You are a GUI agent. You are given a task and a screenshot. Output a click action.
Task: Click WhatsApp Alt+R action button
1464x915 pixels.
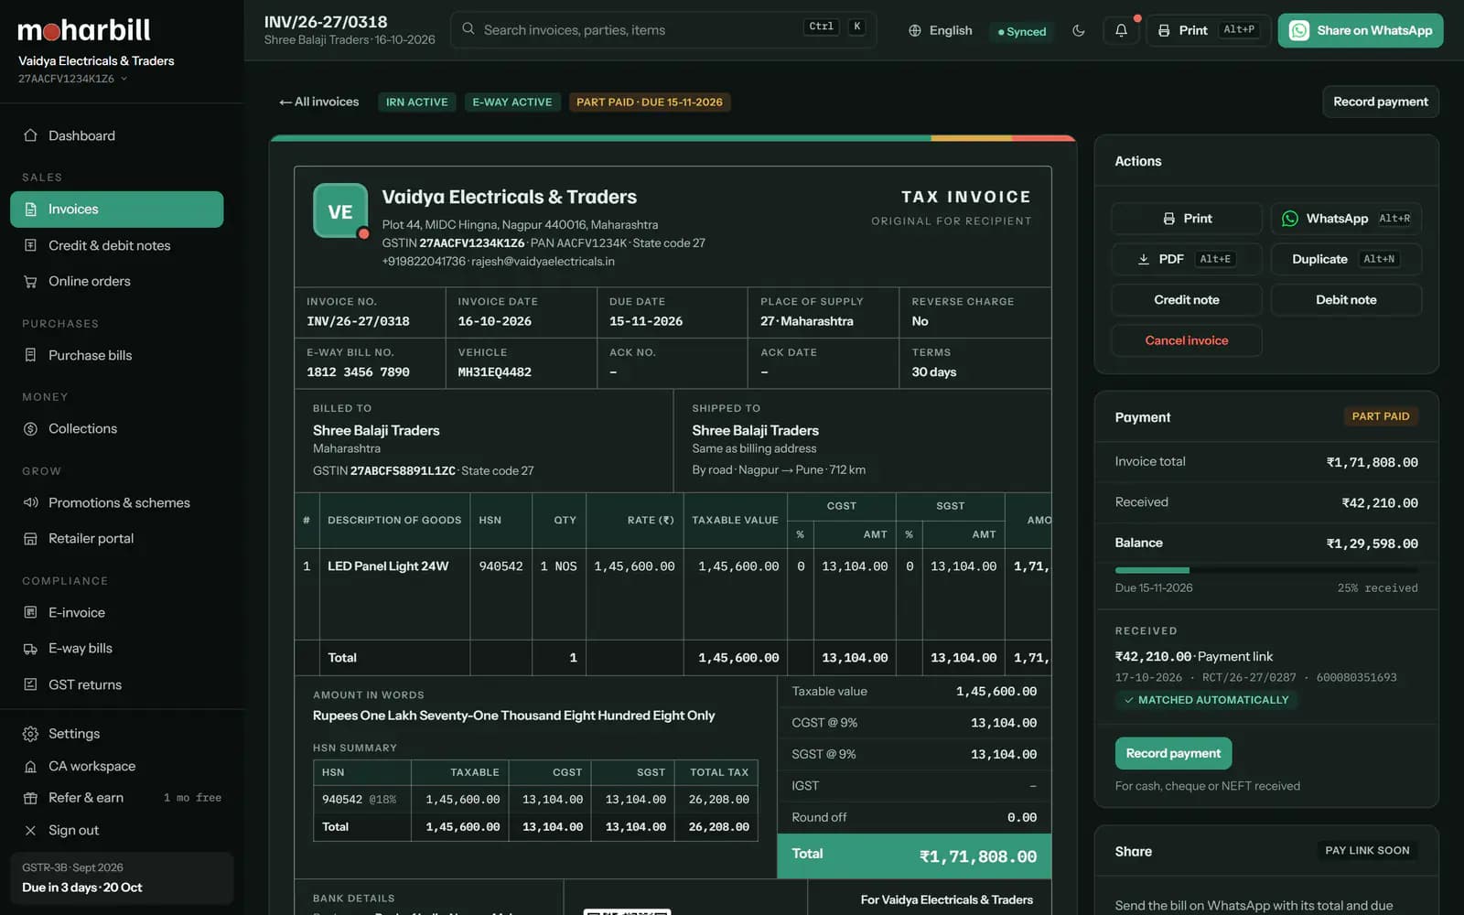pos(1346,219)
